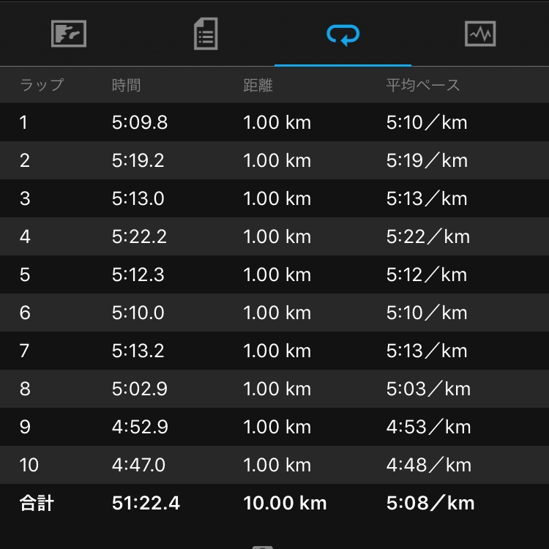Select lap 6 row with time 5:10.0
The height and width of the screenshot is (549, 549).
pos(274,313)
